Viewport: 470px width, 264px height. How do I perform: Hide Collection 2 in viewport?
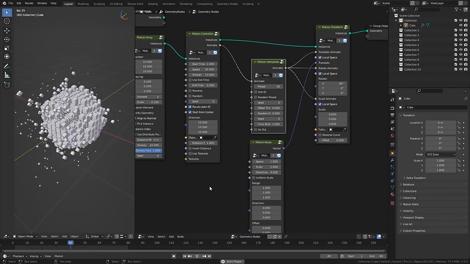[x=461, y=30]
